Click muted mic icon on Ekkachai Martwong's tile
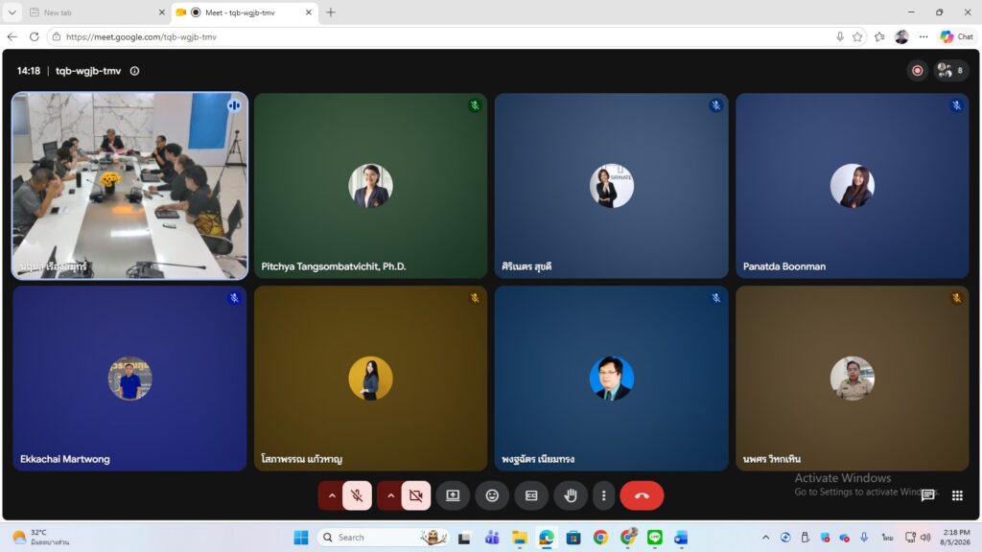982x552 pixels. pos(234,298)
